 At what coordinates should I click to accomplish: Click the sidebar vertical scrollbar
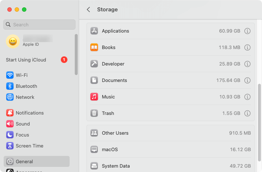76,55
